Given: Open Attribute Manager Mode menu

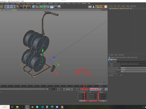Looking at the screenshot, I should [112, 55].
